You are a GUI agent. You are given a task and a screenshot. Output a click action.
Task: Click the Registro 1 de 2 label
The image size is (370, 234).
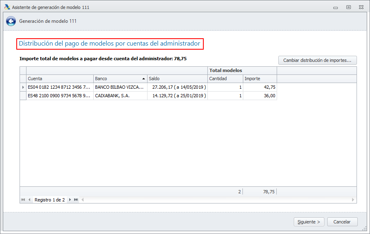pyautogui.click(x=50, y=200)
